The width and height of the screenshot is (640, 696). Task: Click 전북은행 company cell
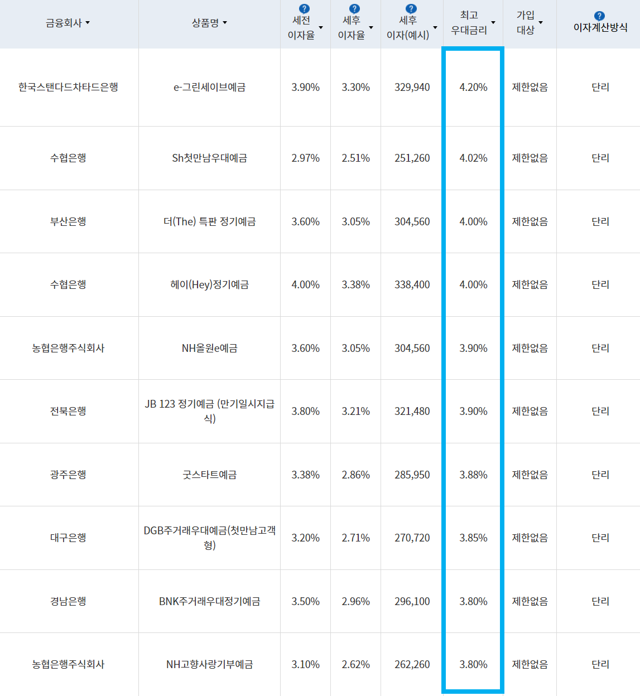(68, 411)
